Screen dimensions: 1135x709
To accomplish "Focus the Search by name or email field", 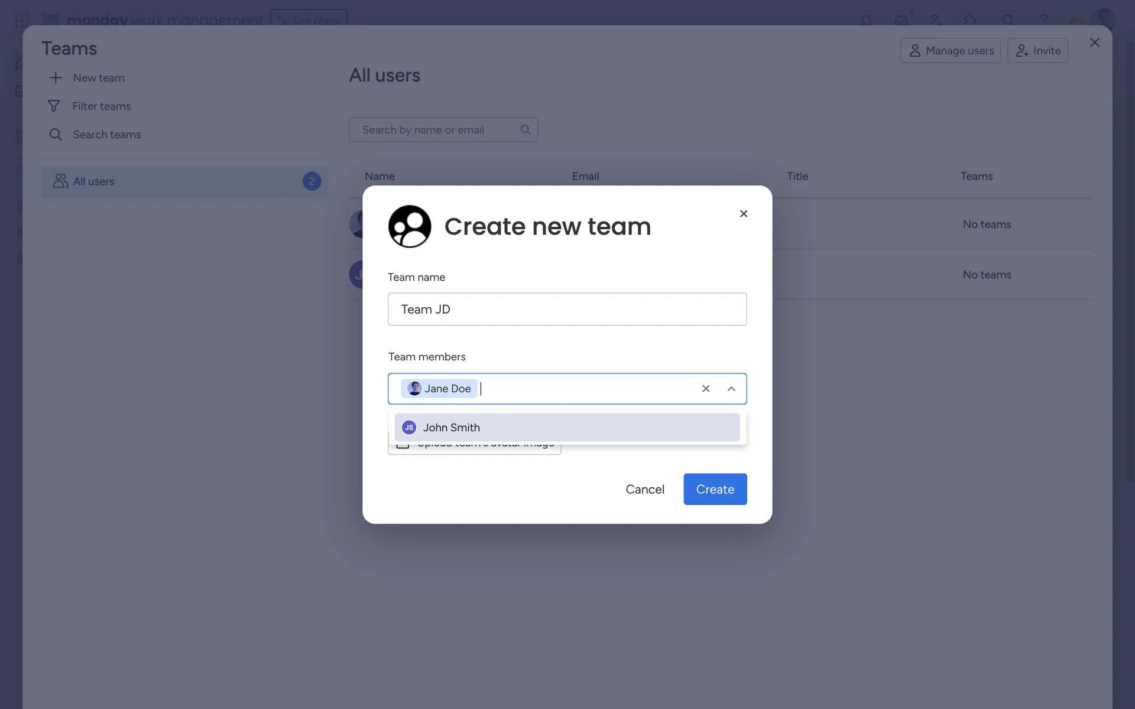I will point(443,129).
